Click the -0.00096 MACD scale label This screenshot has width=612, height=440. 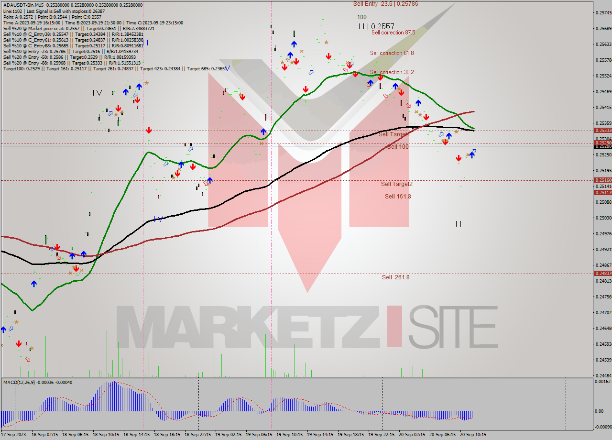click(603, 427)
